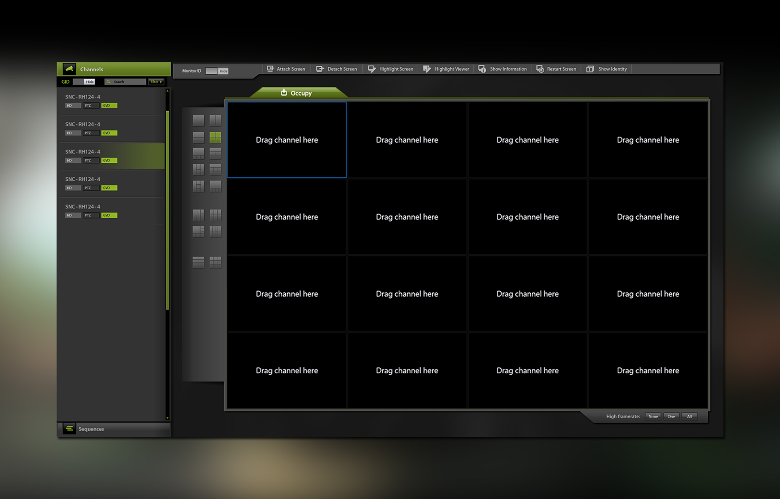This screenshot has height=499, width=780.
Task: Select the single-screen layout icon
Action: pos(198,120)
